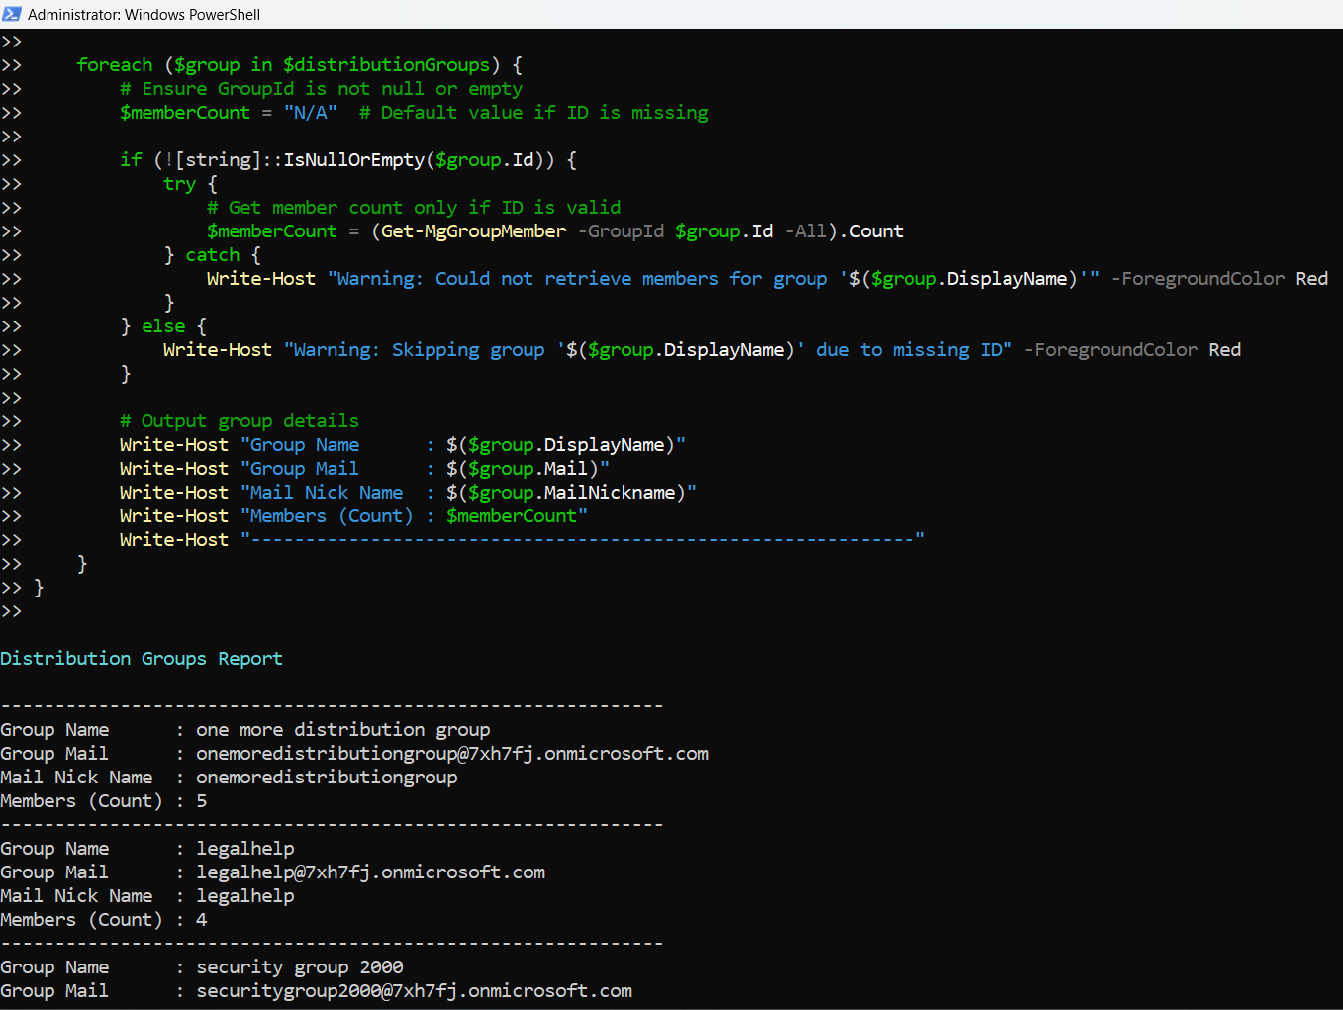Click the 'try' keyword
Screen dimensions: 1343x1010
point(179,184)
